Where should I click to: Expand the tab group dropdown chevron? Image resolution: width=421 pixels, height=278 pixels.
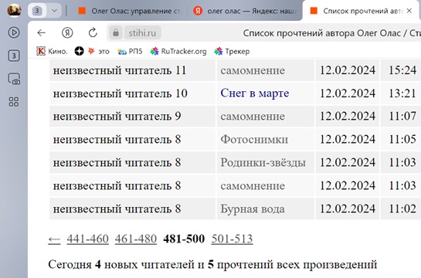[x=55, y=11]
